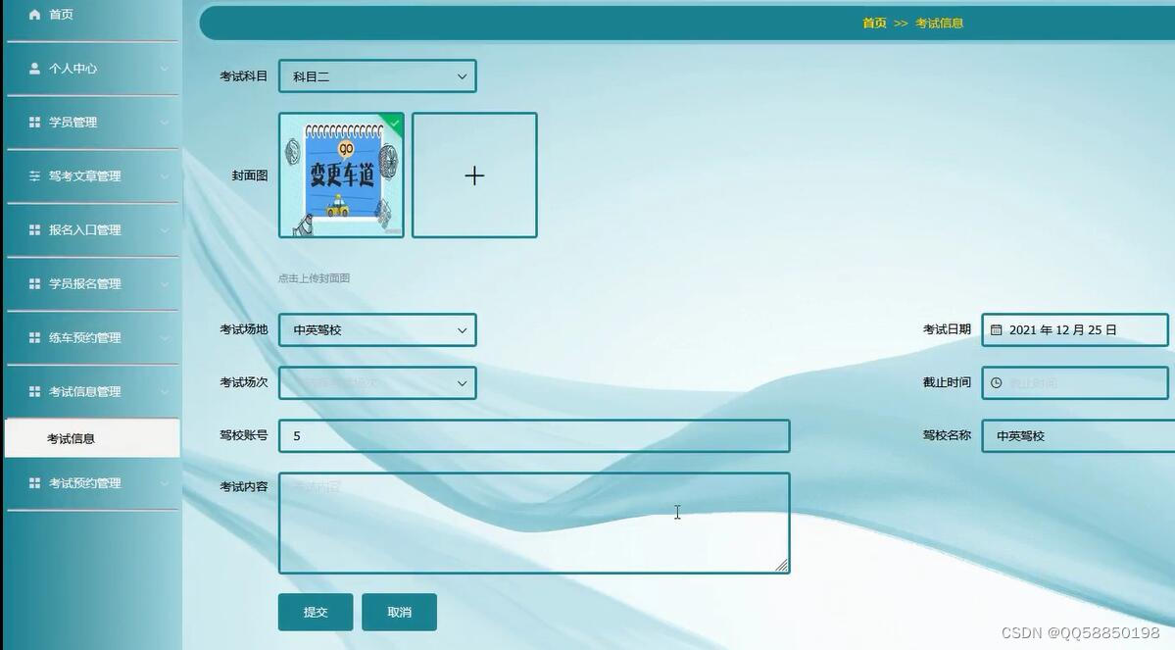The image size is (1175, 650).
Task: Click the icon next to 考试信息管理
Action: (32, 391)
